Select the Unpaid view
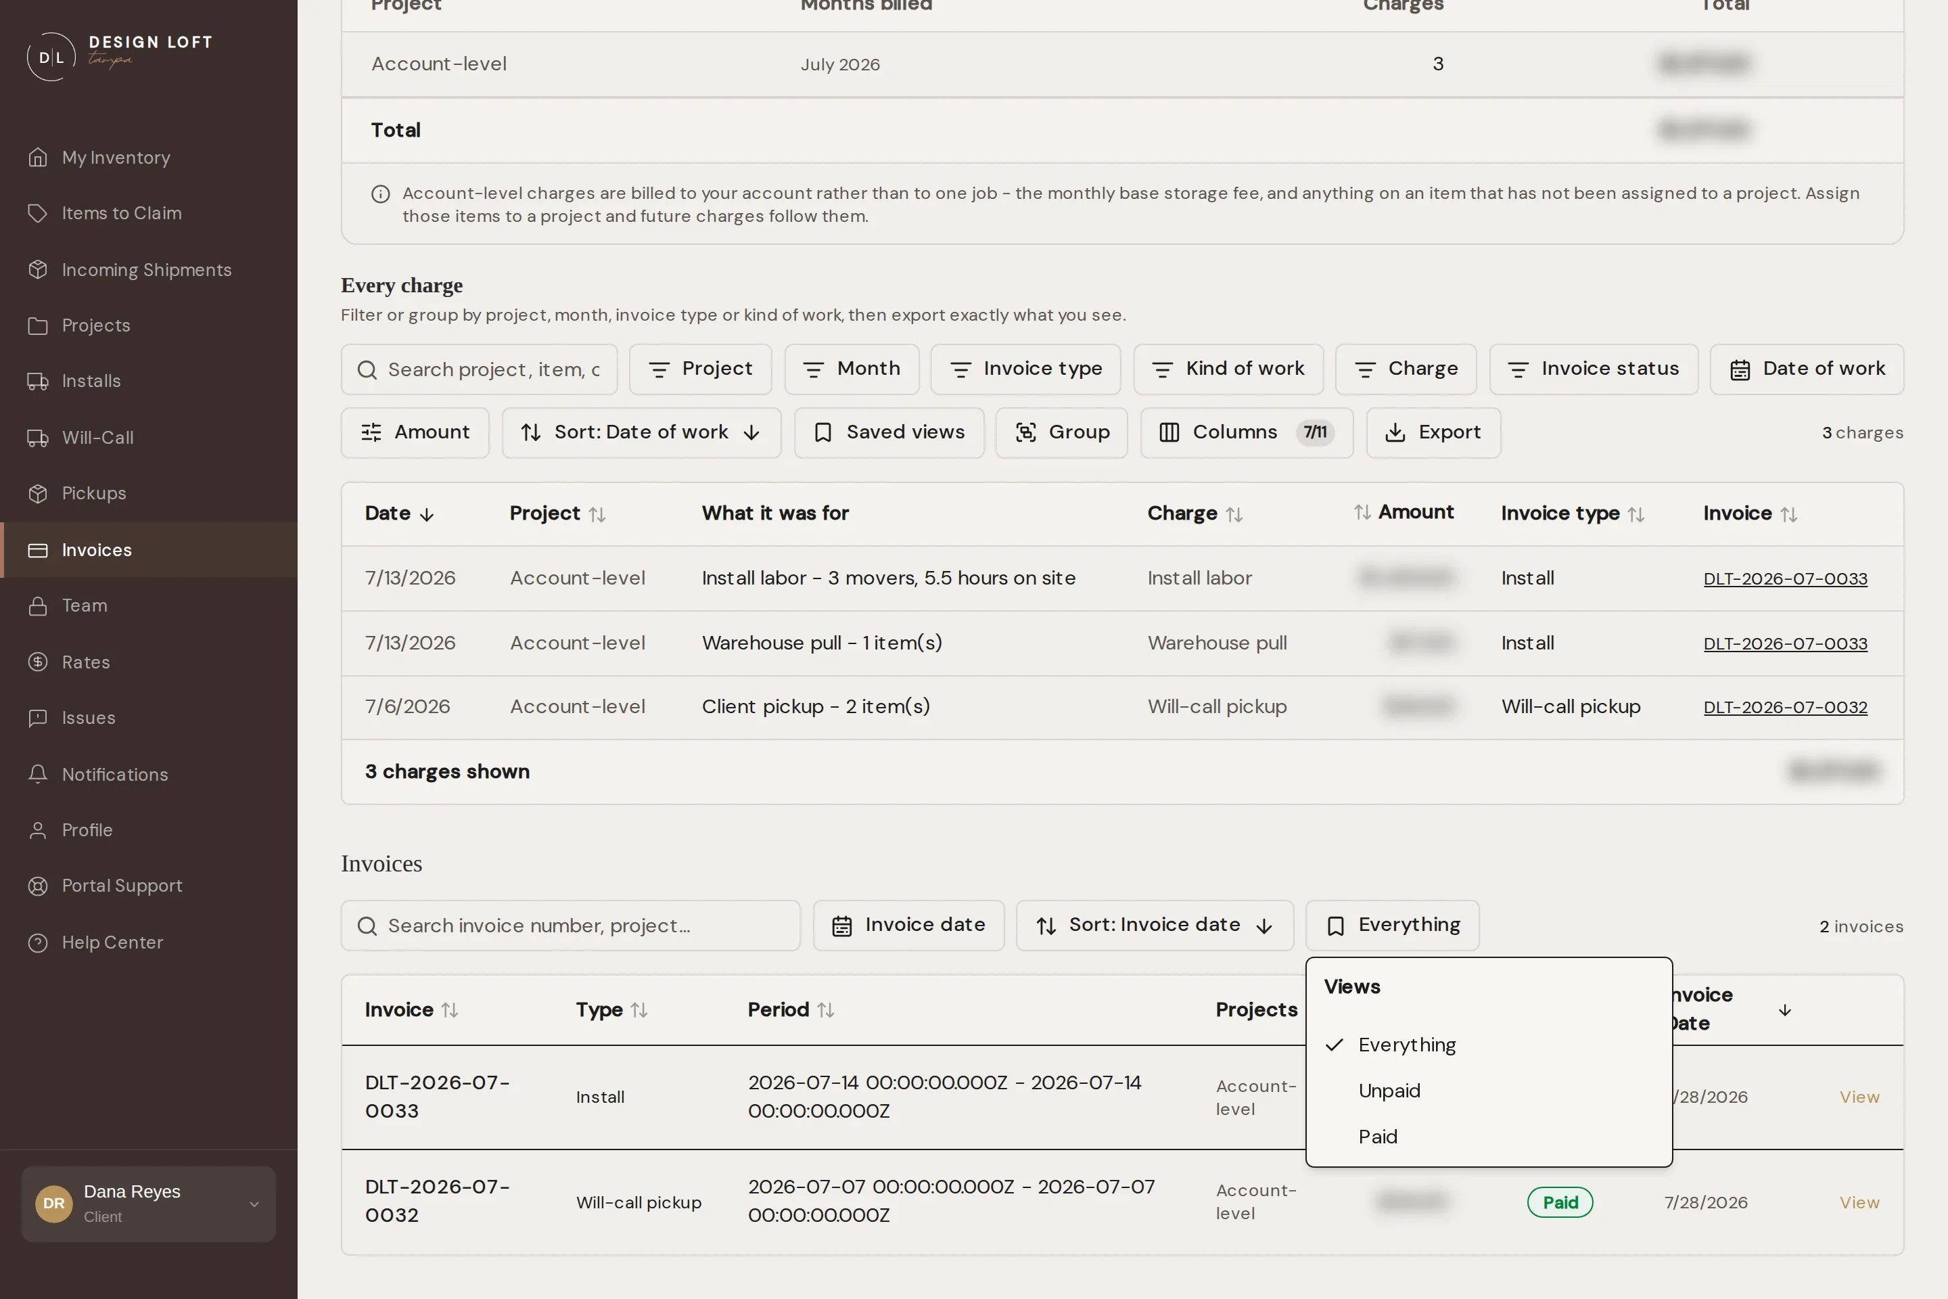 [x=1489, y=1090]
